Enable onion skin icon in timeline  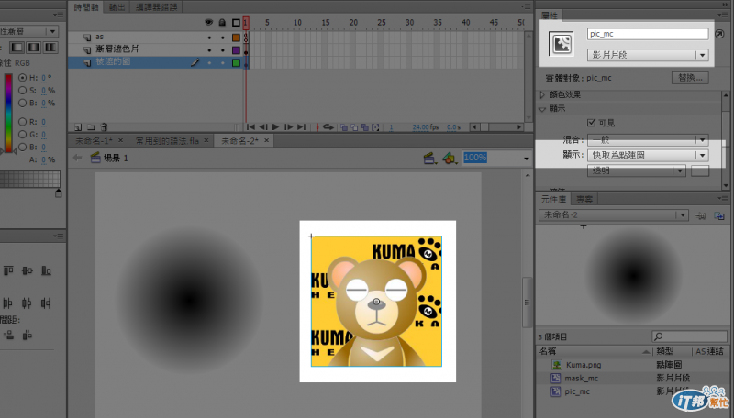[x=344, y=127]
